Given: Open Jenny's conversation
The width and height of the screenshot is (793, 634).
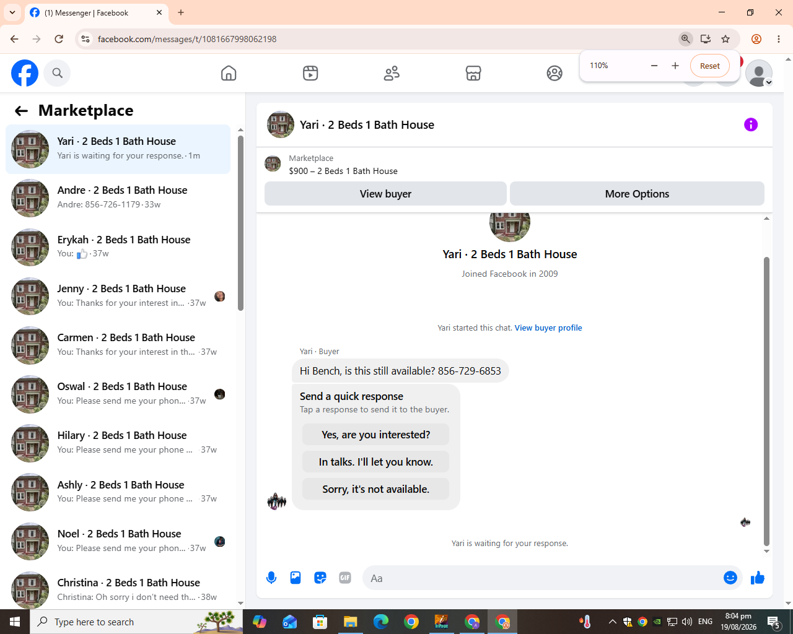Looking at the screenshot, I should [x=118, y=296].
